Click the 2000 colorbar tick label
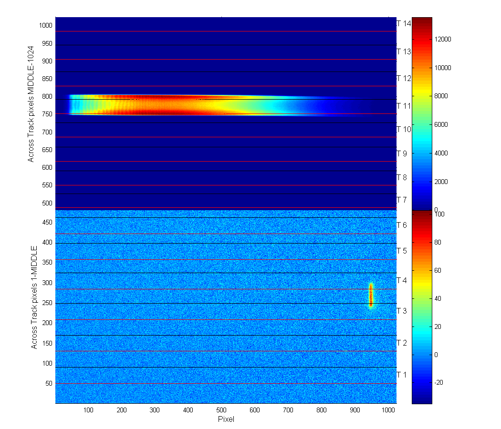This screenshot has width=501, height=429. pyautogui.click(x=441, y=182)
